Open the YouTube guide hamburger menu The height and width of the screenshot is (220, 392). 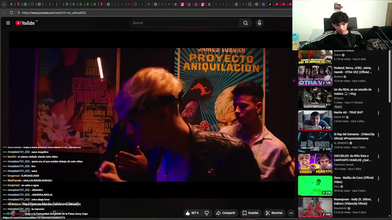click(x=8, y=23)
